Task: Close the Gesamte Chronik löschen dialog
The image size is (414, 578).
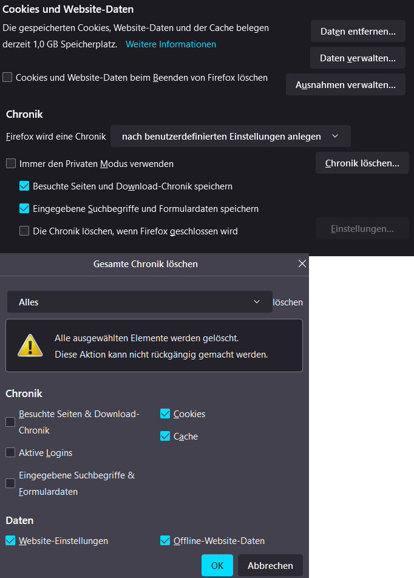Action: pyautogui.click(x=302, y=263)
